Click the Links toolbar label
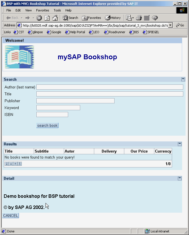The height and width of the screenshot is (235, 189). (7, 32)
